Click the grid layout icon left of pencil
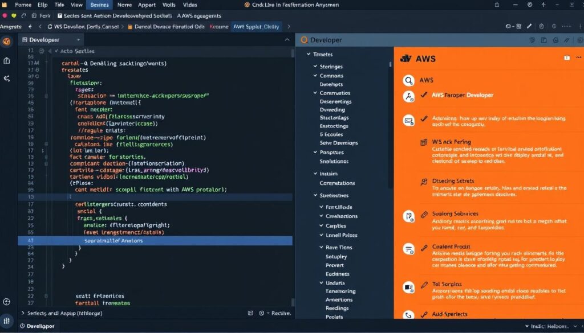 (519, 26)
